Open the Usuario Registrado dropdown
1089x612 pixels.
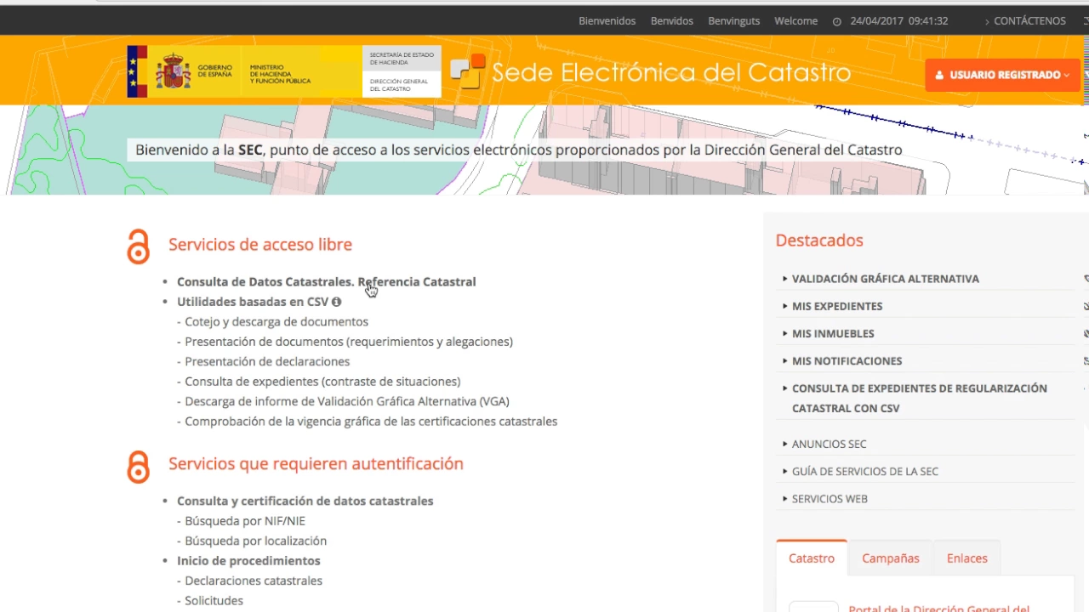(1002, 75)
